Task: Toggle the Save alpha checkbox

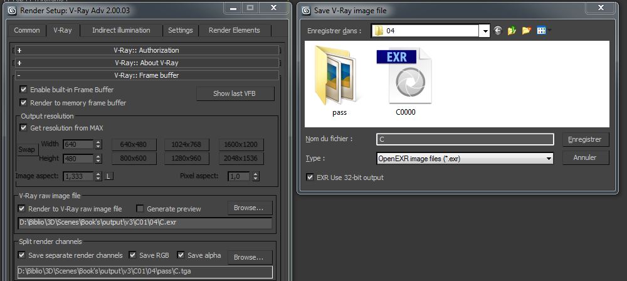Action: pyautogui.click(x=181, y=255)
